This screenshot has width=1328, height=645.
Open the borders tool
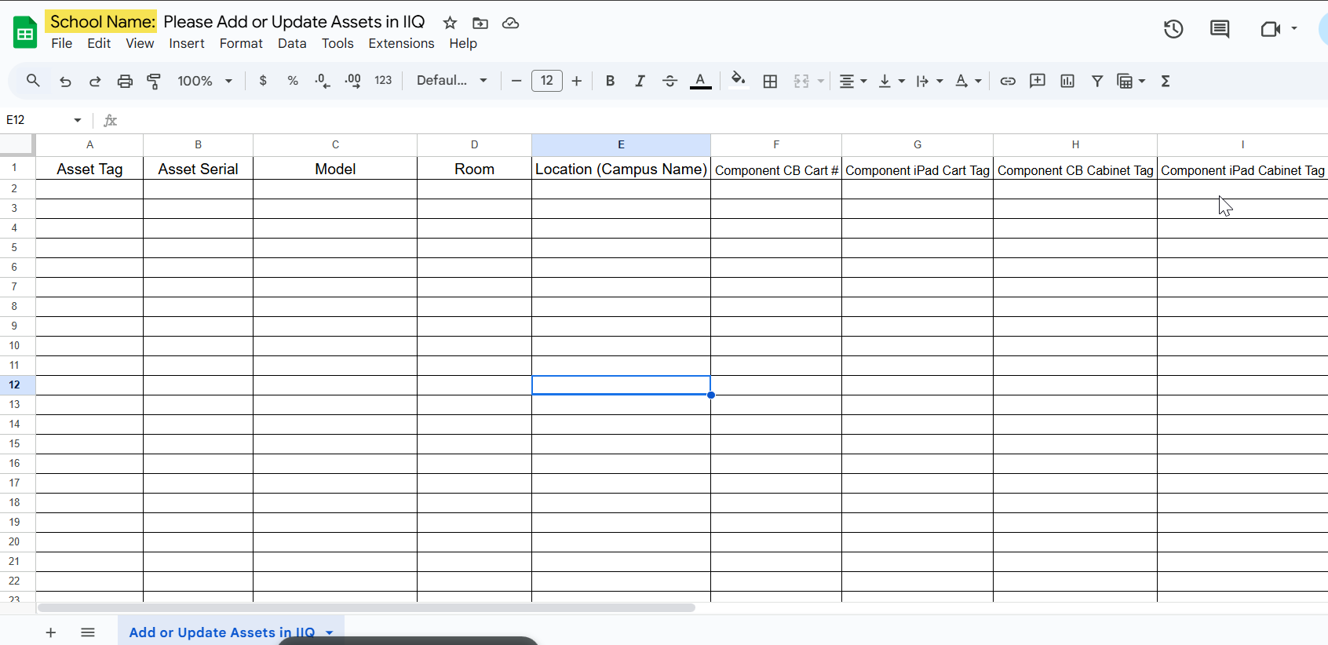point(770,81)
